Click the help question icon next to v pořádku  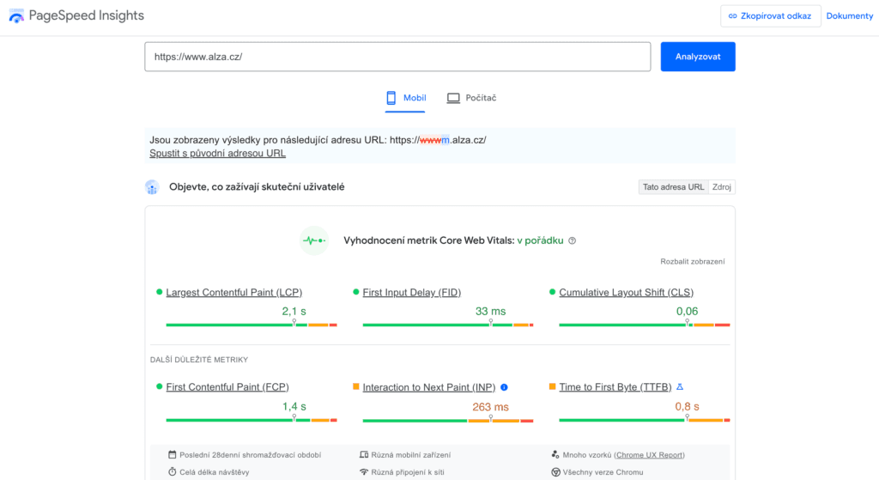click(572, 240)
